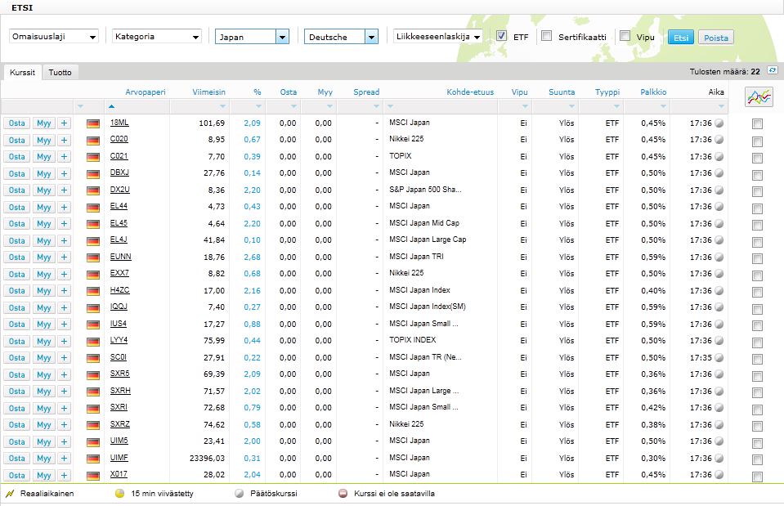
Task: Click the closing-price status icon for 18ML
Action: [719, 123]
